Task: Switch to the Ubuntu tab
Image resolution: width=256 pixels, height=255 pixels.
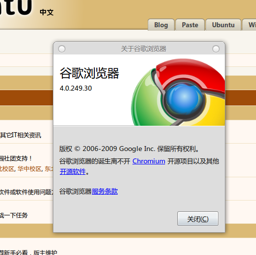Action: 223,25
